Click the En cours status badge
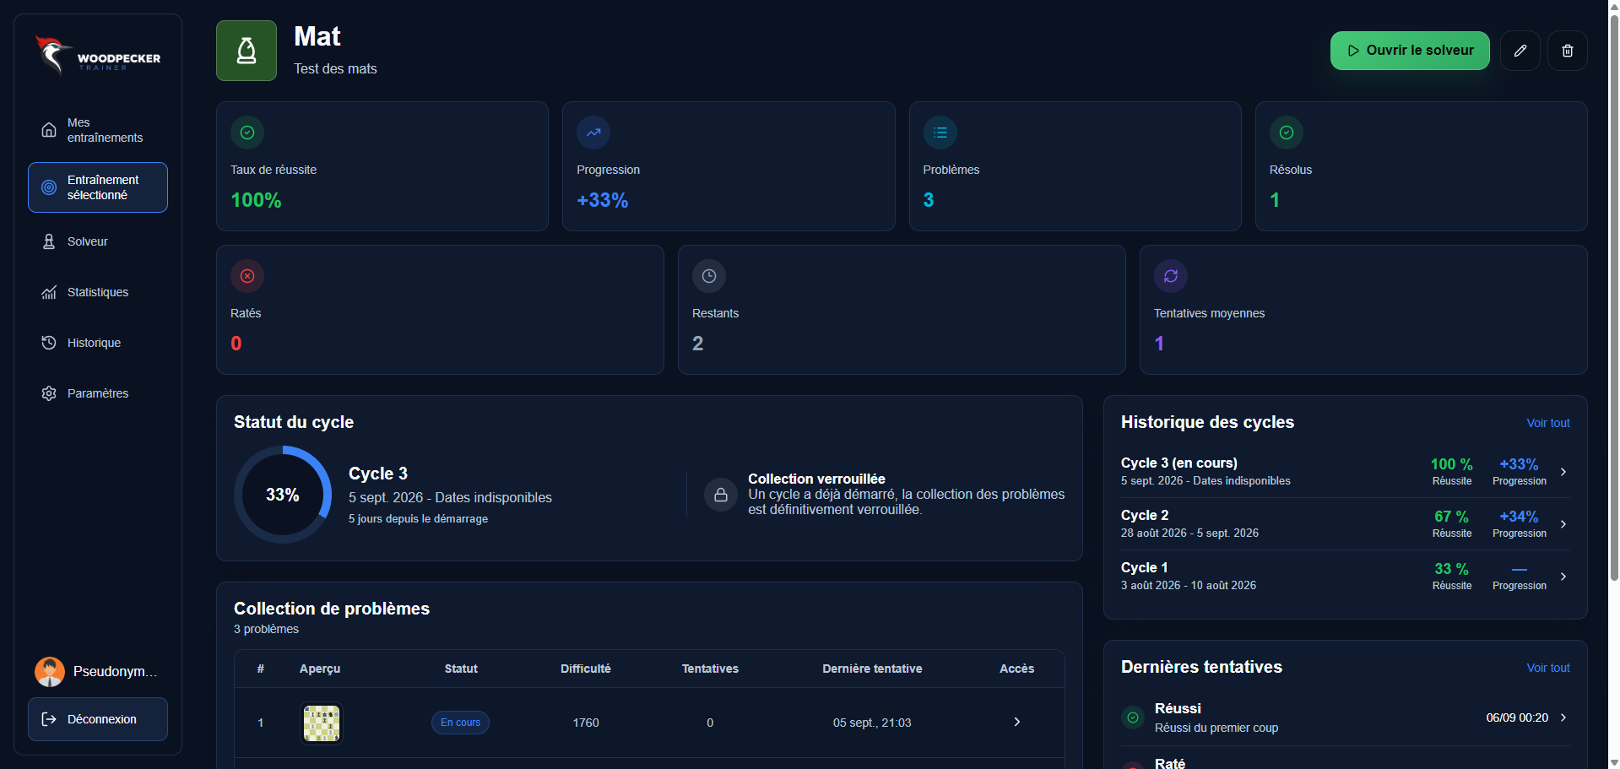 pos(460,723)
